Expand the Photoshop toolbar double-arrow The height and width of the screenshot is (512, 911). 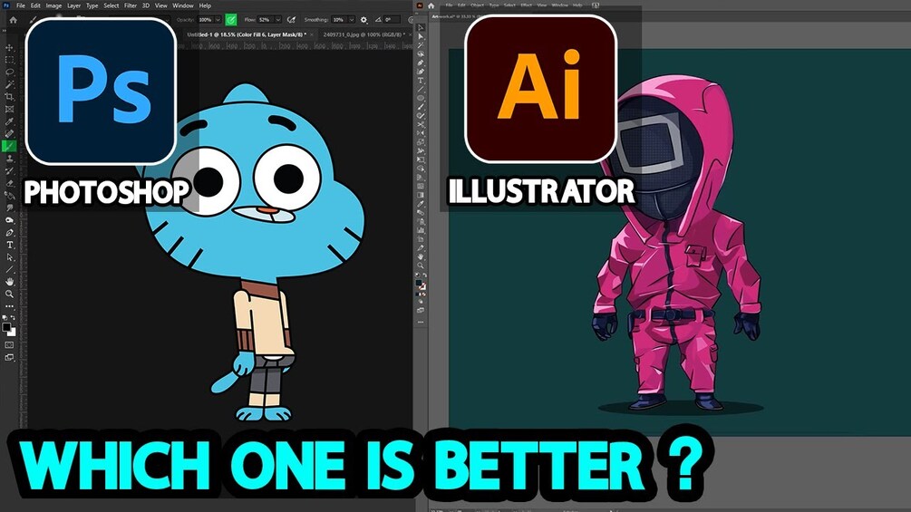point(4,30)
